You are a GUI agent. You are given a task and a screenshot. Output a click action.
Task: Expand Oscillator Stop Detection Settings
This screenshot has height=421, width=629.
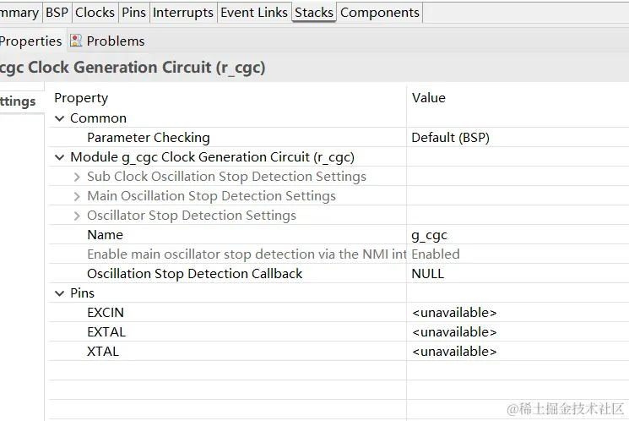click(77, 216)
